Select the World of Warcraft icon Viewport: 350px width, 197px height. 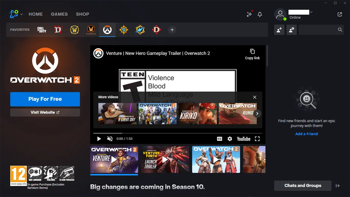75,30
